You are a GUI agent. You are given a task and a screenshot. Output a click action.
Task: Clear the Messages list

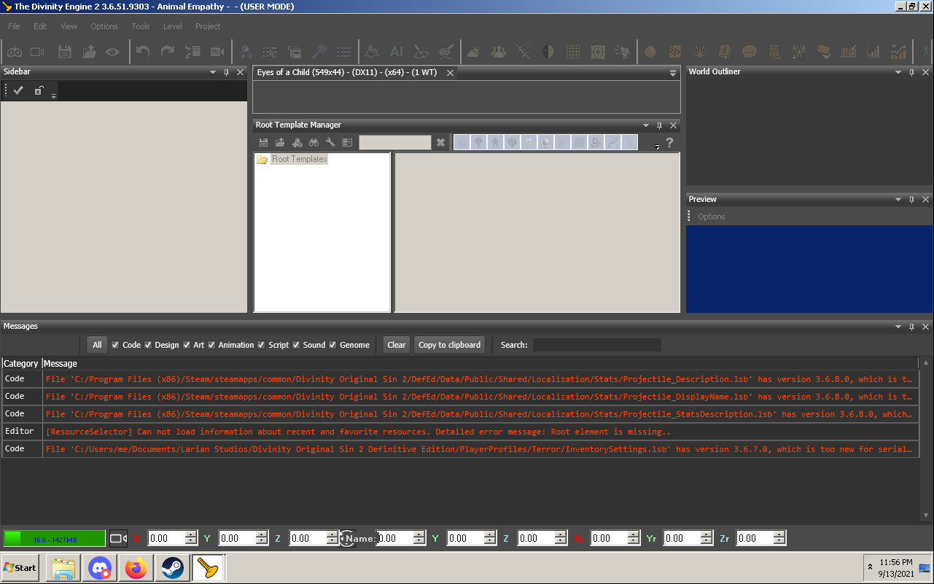[x=397, y=345]
